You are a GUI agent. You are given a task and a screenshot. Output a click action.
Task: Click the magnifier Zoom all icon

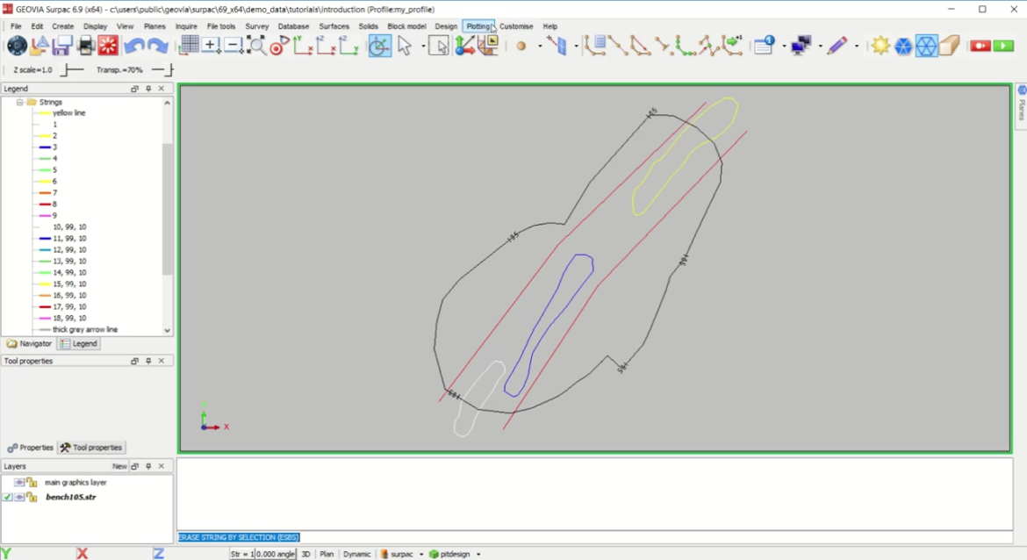[256, 46]
